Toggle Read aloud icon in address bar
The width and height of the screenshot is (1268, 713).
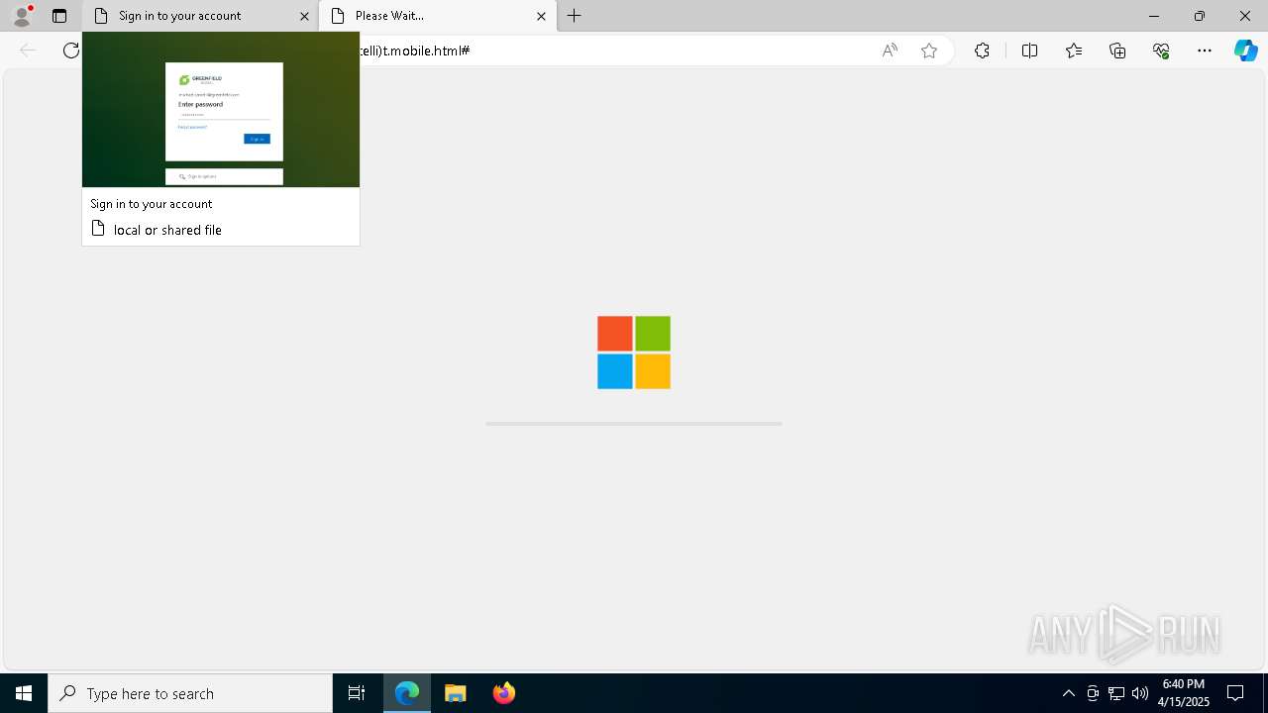(890, 51)
